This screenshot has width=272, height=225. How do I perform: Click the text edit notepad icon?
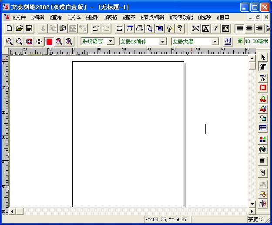[x=225, y=28]
